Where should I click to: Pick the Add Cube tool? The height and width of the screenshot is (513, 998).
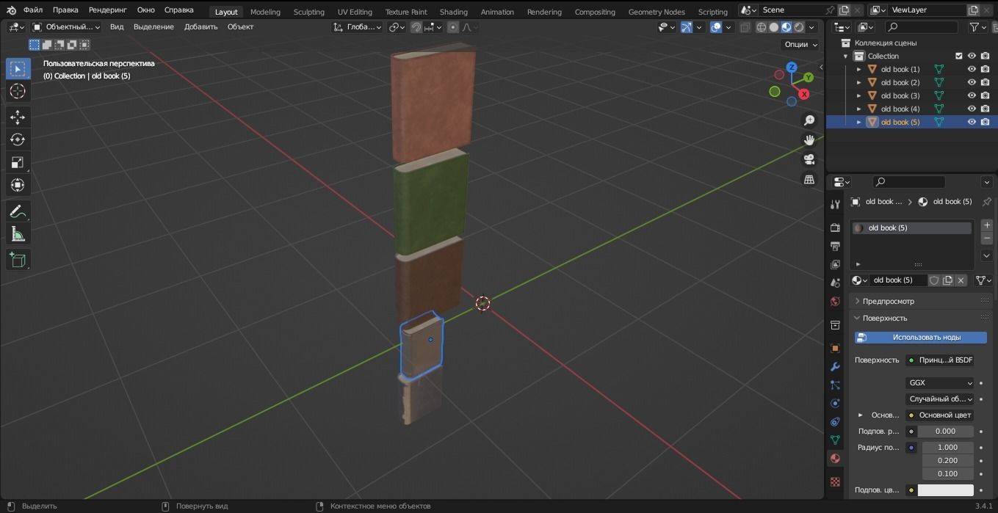point(18,260)
